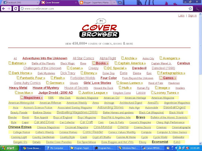202x151 pixels.
Task: Click the page icon beside Captain America
Action: point(116,63)
